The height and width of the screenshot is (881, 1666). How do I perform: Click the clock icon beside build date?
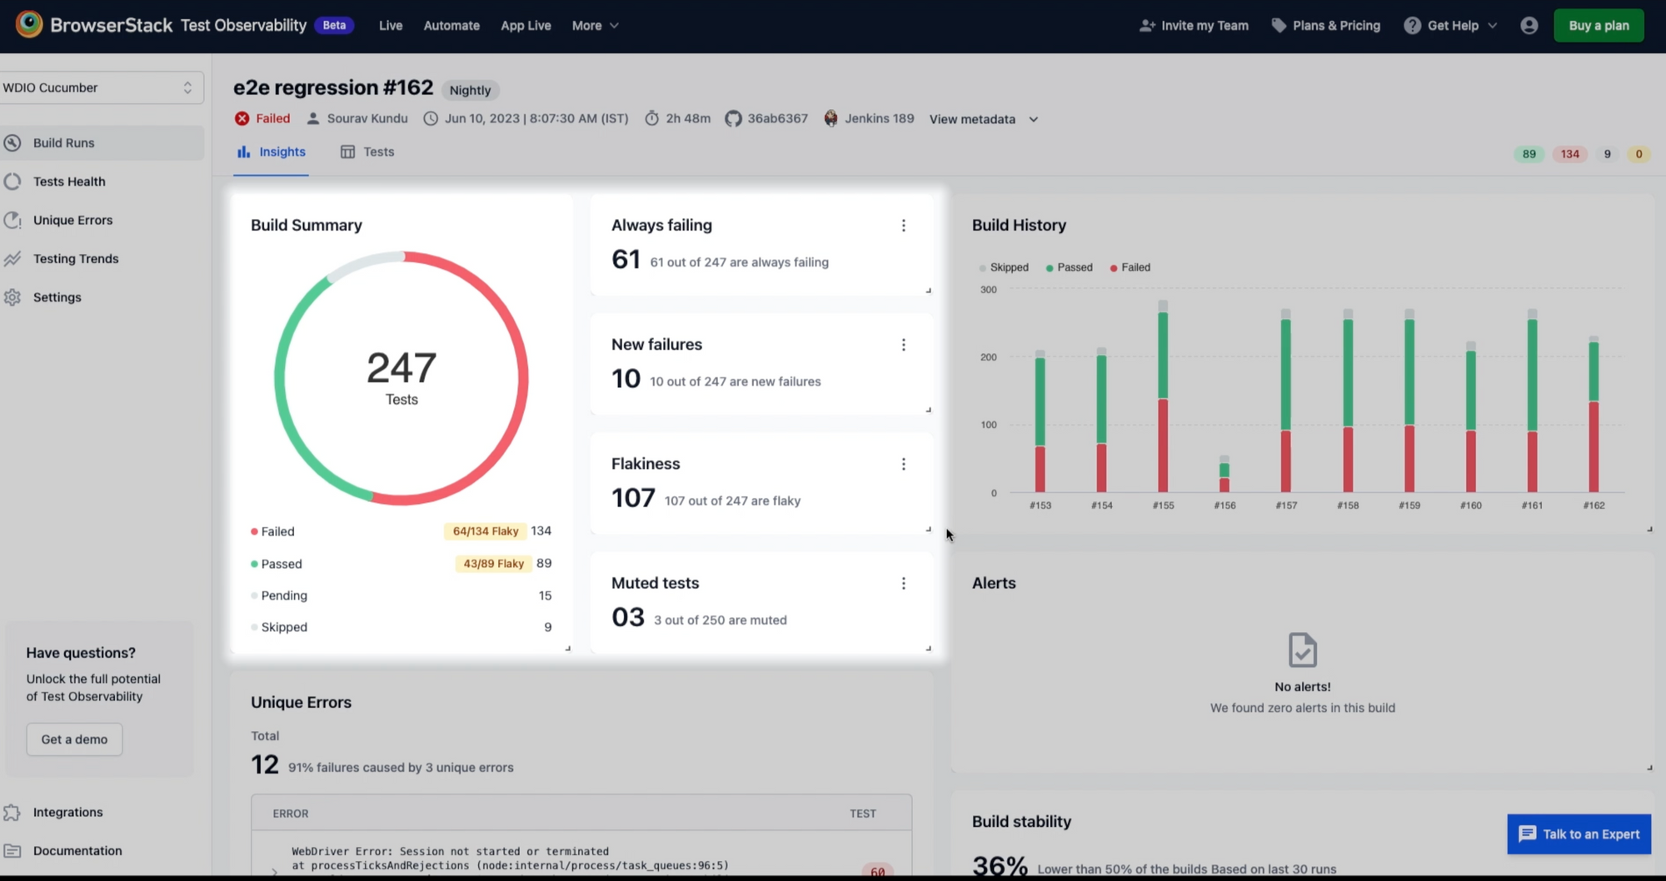tap(431, 118)
